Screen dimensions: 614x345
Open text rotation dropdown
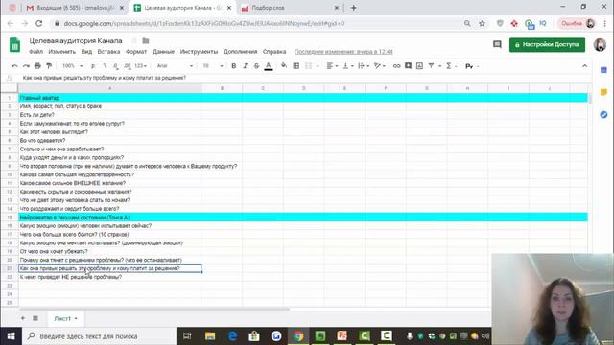tap(380, 66)
